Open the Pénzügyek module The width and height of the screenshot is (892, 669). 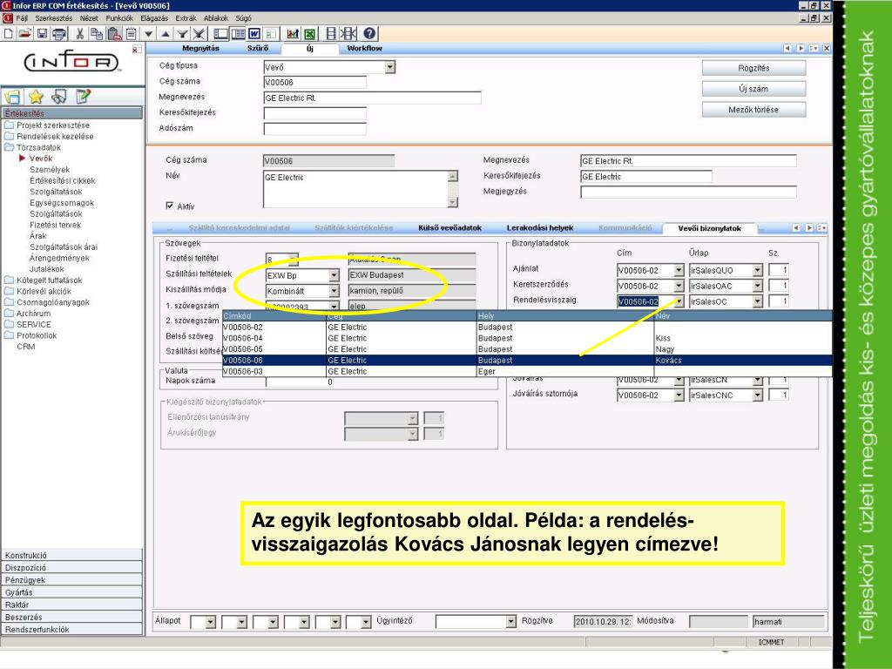coord(71,580)
